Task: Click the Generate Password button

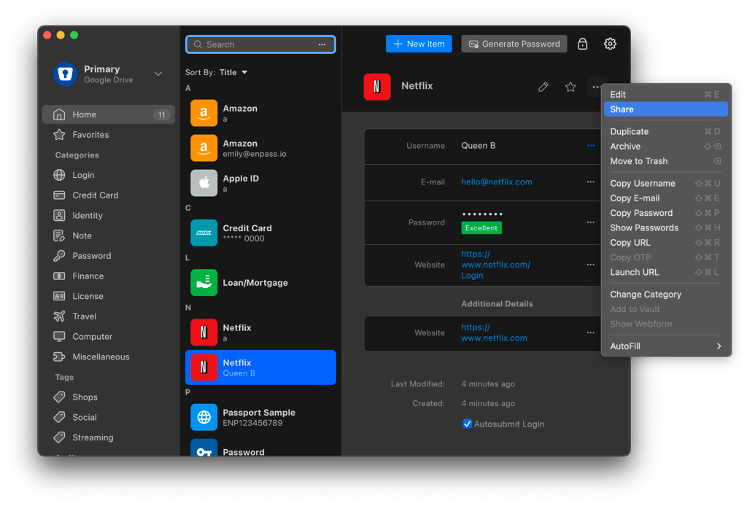Action: click(x=514, y=44)
